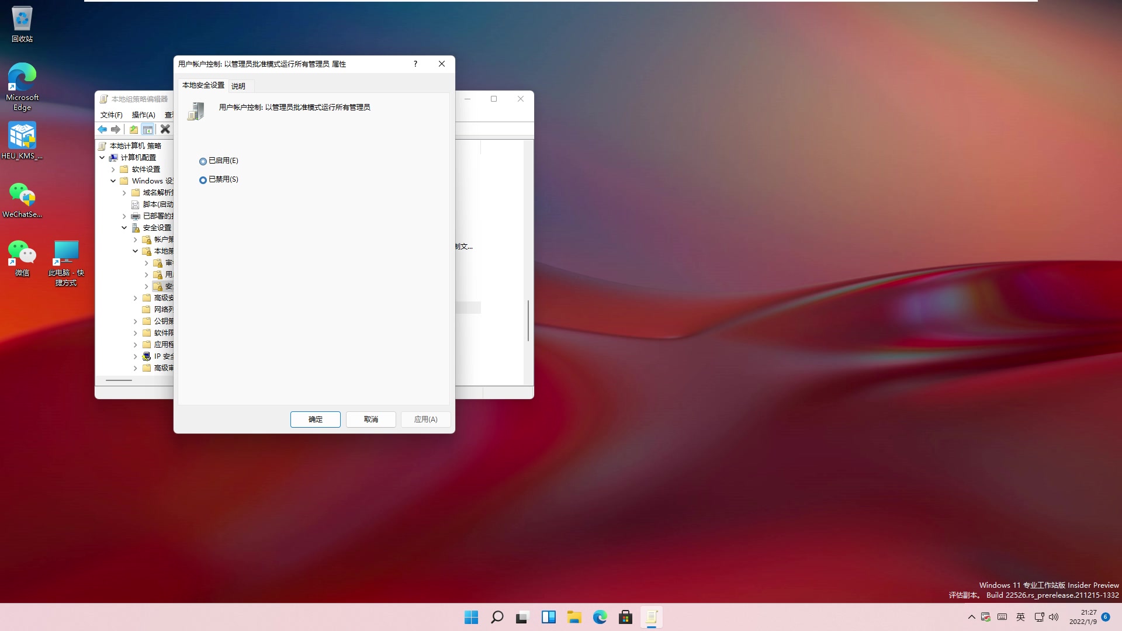Image resolution: width=1122 pixels, height=631 pixels.
Task: Select the 已启用(E) radio button
Action: point(203,161)
